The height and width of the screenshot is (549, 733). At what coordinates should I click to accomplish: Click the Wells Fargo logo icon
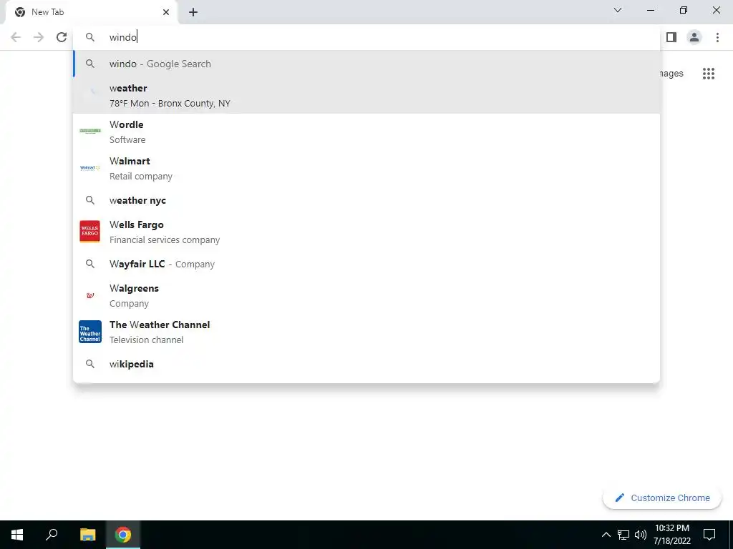(89, 232)
